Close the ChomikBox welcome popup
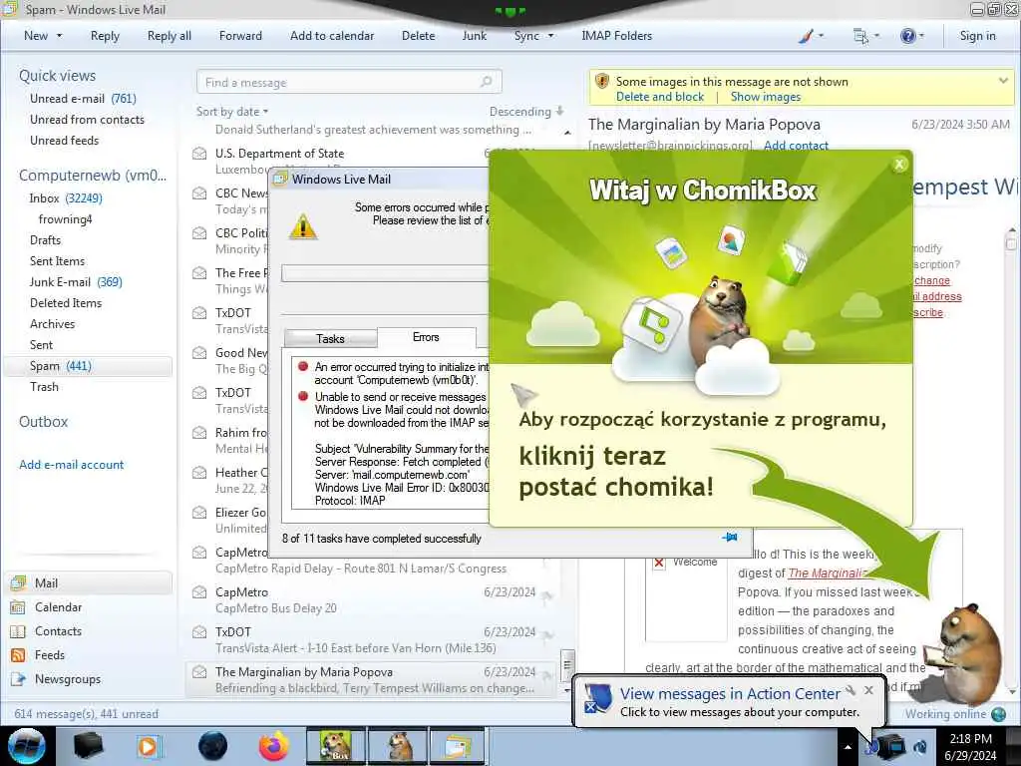 coord(899,165)
